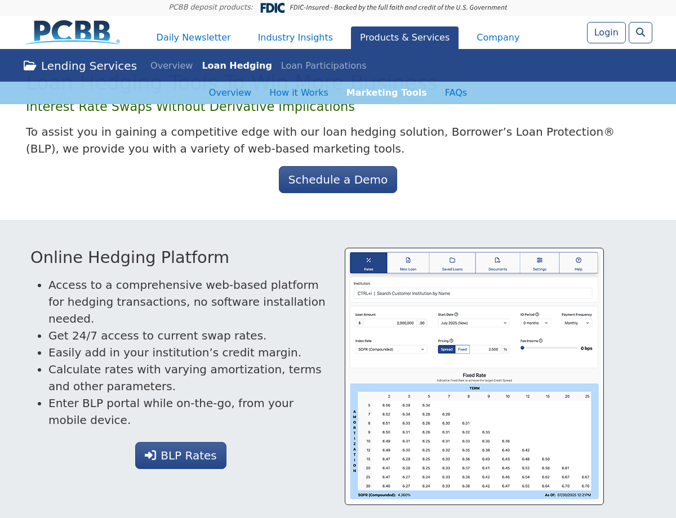Click the Help question mark icon
This screenshot has height=518, width=676.
pyautogui.click(x=578, y=260)
